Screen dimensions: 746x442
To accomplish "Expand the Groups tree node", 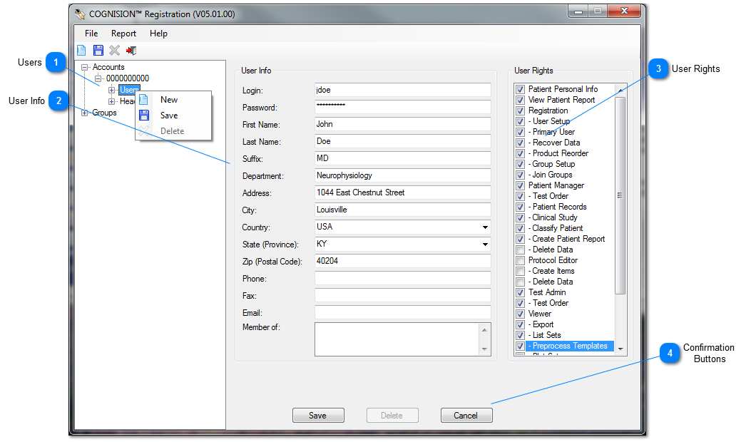I will 86,113.
